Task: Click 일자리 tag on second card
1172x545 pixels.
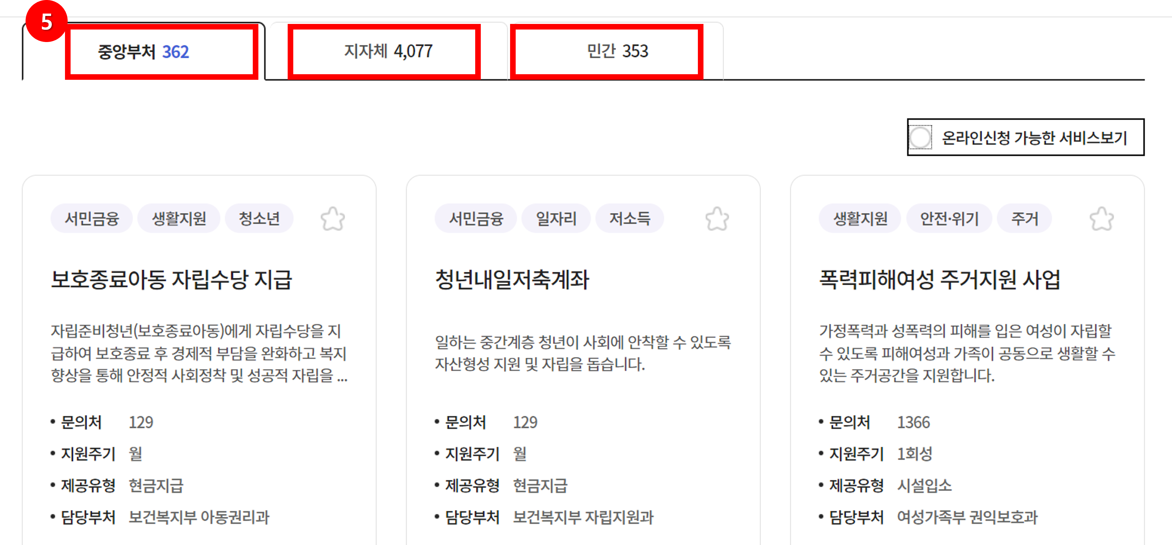Action: [x=556, y=218]
